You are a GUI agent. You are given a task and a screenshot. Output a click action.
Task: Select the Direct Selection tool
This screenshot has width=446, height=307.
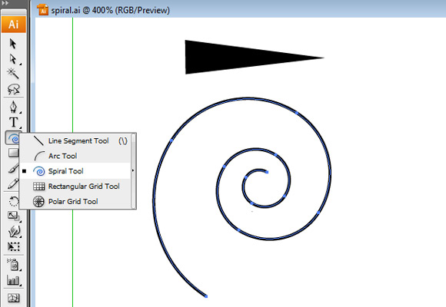click(13, 59)
